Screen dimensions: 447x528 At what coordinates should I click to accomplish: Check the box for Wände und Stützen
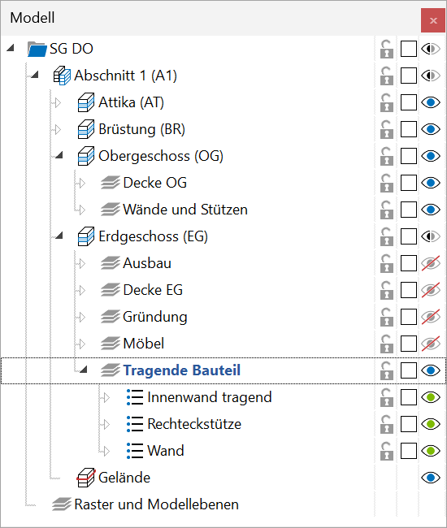coord(409,210)
